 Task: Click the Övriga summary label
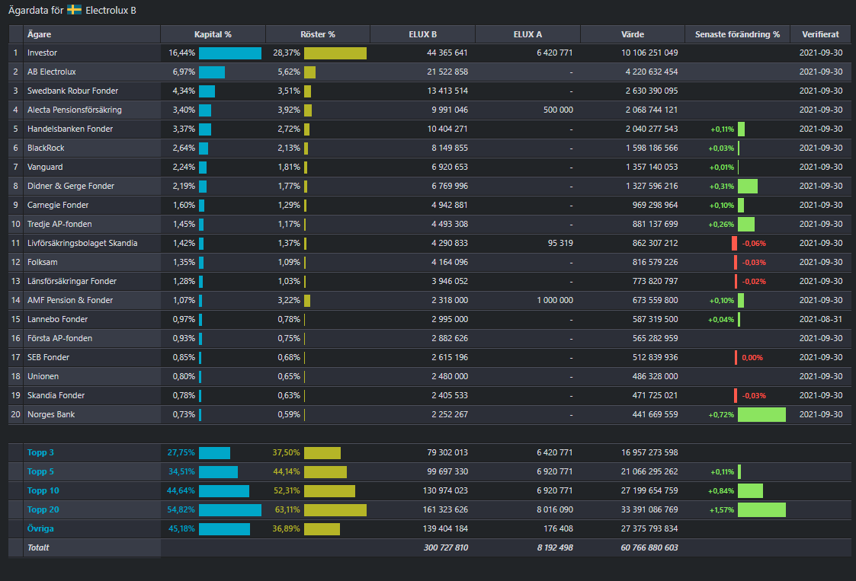point(40,528)
